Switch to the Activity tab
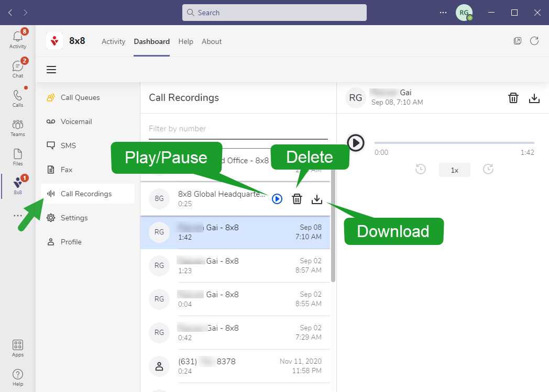Viewport: 549px width, 392px height. coord(113,41)
